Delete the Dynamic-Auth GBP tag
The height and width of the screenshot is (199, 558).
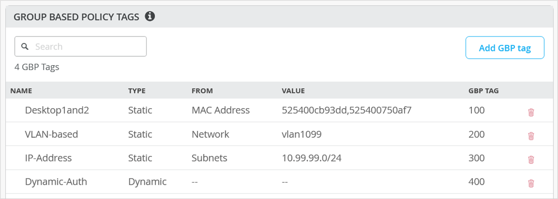click(531, 183)
